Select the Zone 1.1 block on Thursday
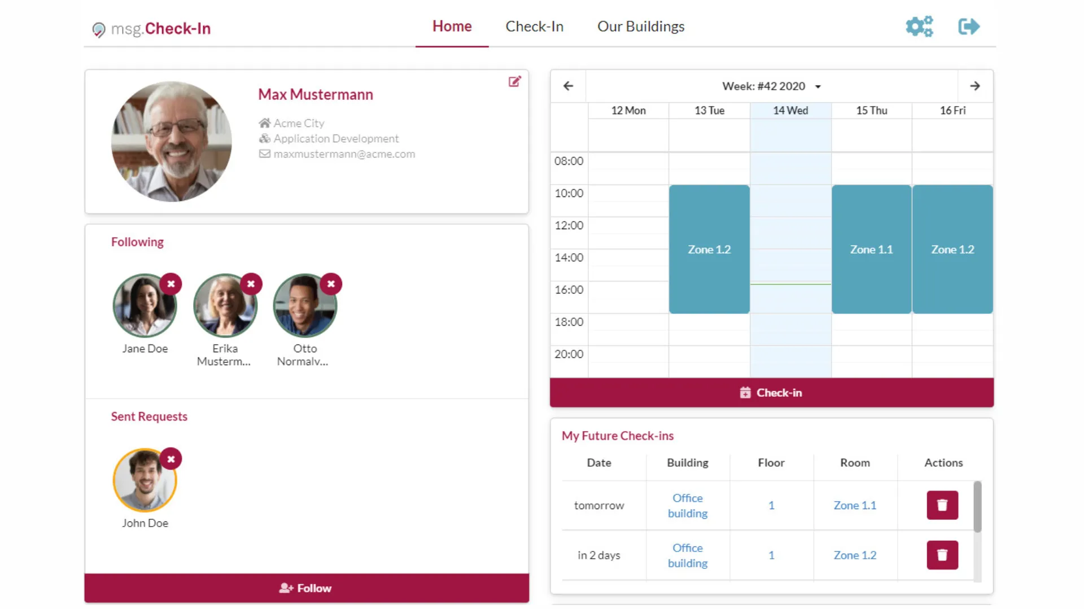Screen dimensions: 1084x609 tap(871, 249)
